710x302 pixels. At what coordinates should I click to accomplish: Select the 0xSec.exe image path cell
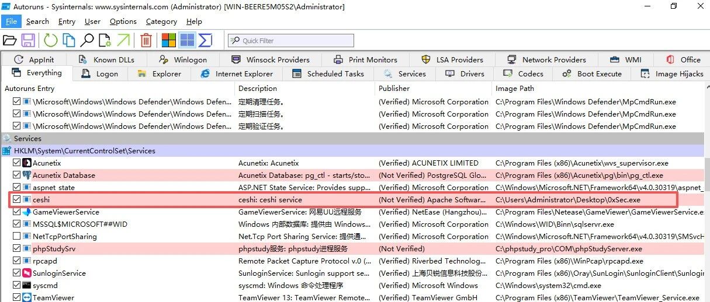(568, 200)
